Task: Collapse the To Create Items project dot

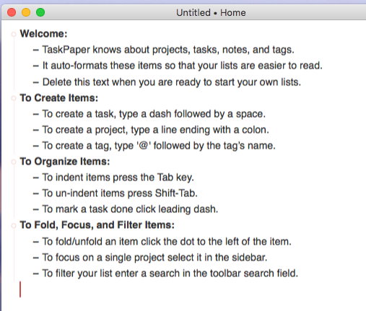Action: pos(14,98)
